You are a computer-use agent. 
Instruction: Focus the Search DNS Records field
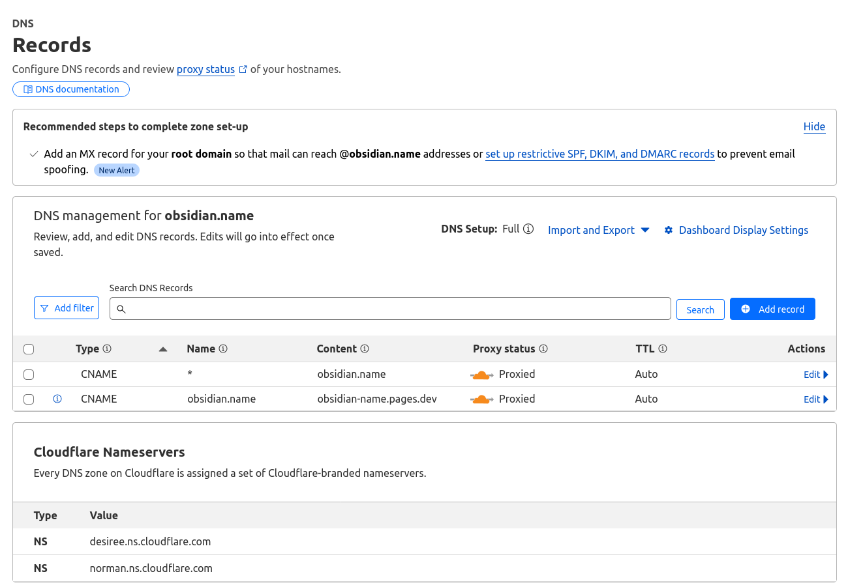(390, 309)
